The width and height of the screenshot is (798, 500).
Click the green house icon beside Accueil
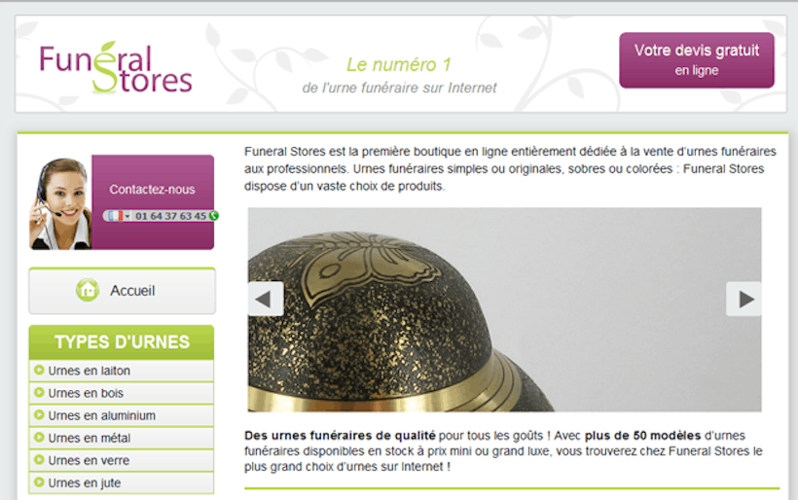coord(88,291)
